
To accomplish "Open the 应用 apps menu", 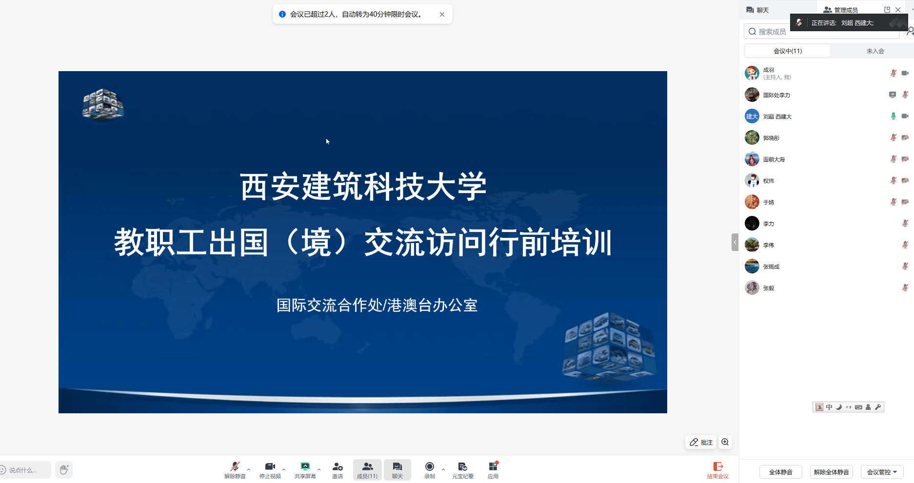I will pyautogui.click(x=493, y=470).
